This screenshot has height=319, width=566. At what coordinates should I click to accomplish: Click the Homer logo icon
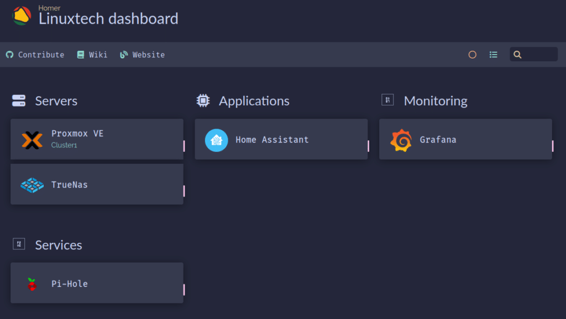(x=22, y=16)
